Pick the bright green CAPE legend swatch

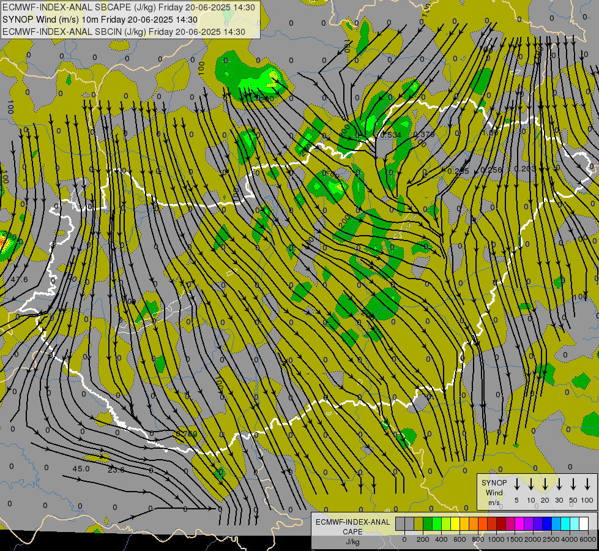point(437,523)
